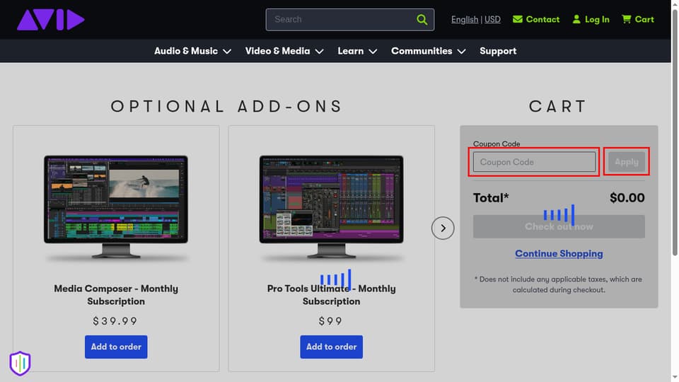Click the Pro Tools Ultimate monitor thumbnail

click(x=331, y=207)
